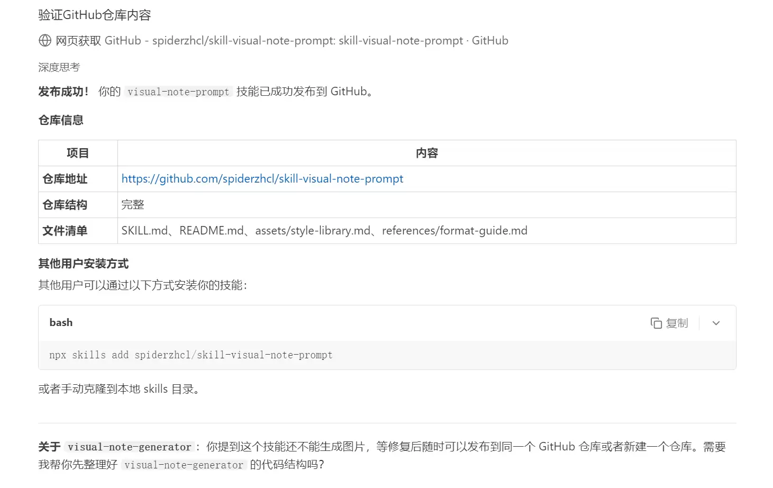Viewport: 773px width, 488px height.
Task: Open the spiderzhcl/skill-visual-note-prompt GitHub URL
Action: point(262,179)
